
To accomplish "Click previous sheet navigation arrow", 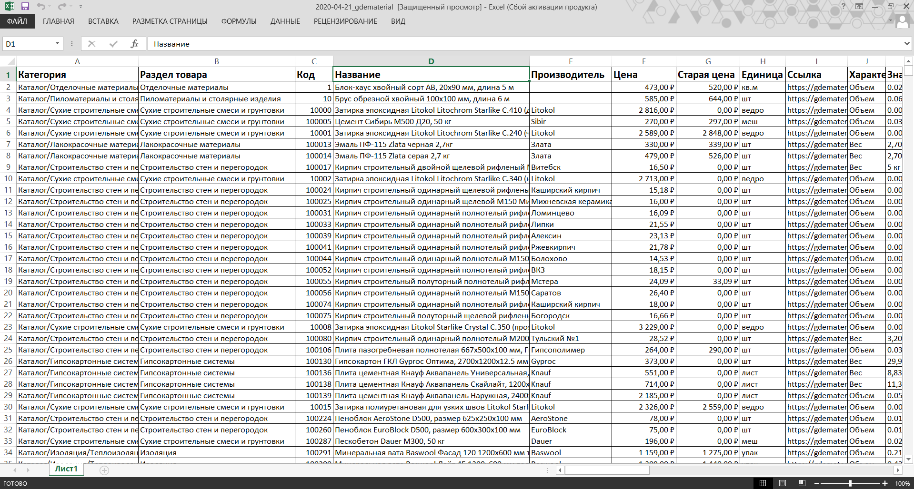I will pyautogui.click(x=15, y=470).
